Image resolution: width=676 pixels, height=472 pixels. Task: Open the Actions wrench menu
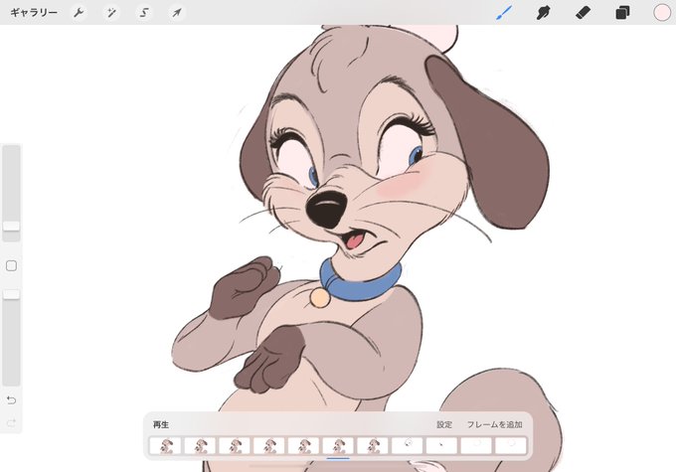click(79, 13)
